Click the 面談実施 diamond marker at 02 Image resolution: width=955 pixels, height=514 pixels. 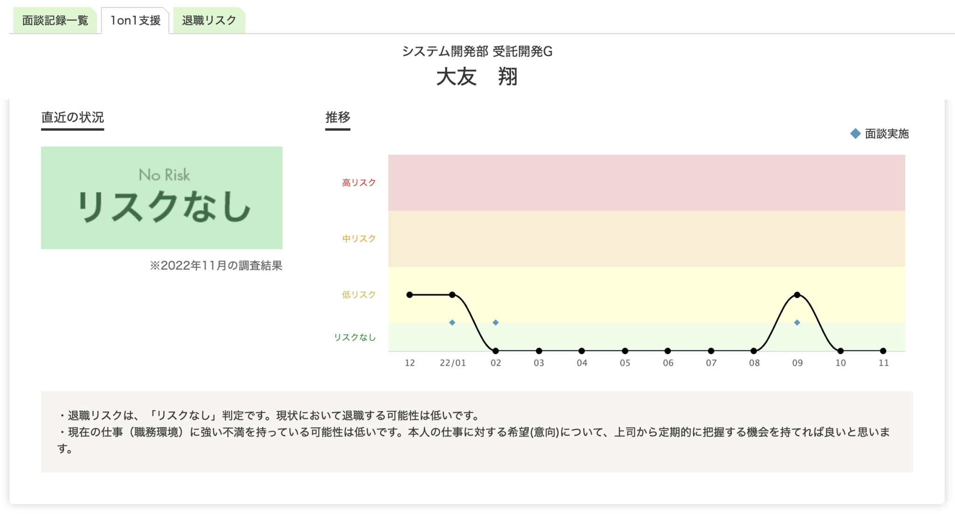tap(495, 322)
